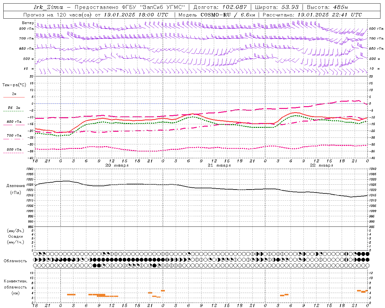385x308 pixels.
Task: Click the "1040" tick on the left pressure axis
Action: coord(30,169)
